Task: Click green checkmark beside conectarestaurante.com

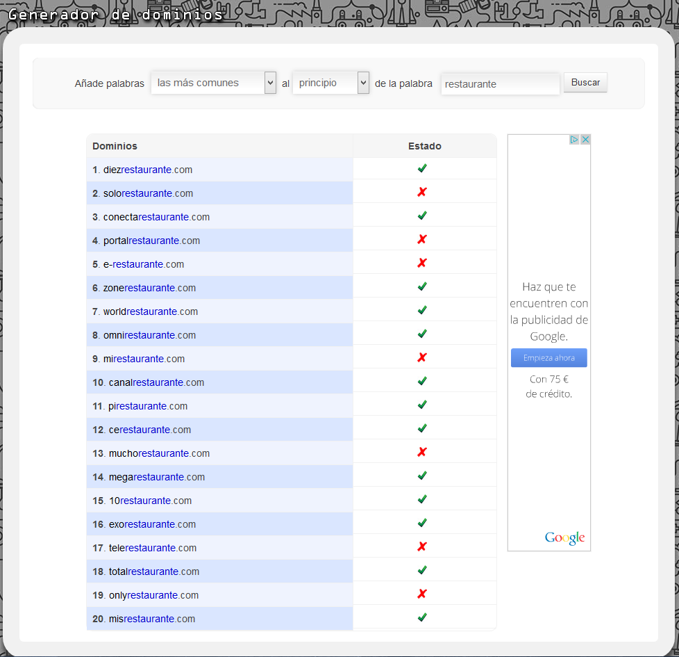Action: point(422,216)
